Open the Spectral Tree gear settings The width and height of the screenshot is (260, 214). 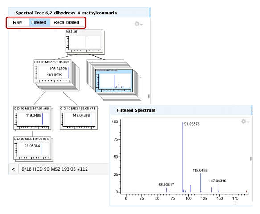pyautogui.click(x=137, y=24)
